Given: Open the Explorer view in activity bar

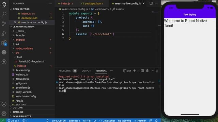Looking at the screenshot, I should coord(4,5).
